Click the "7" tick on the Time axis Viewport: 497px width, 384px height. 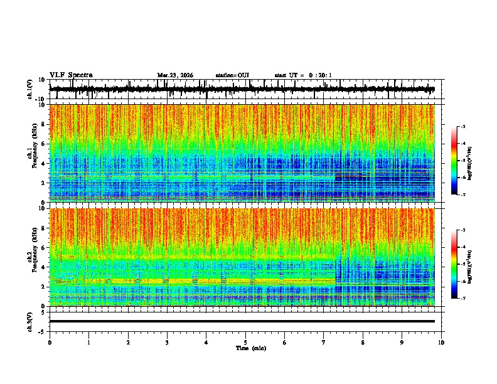tap(324, 343)
